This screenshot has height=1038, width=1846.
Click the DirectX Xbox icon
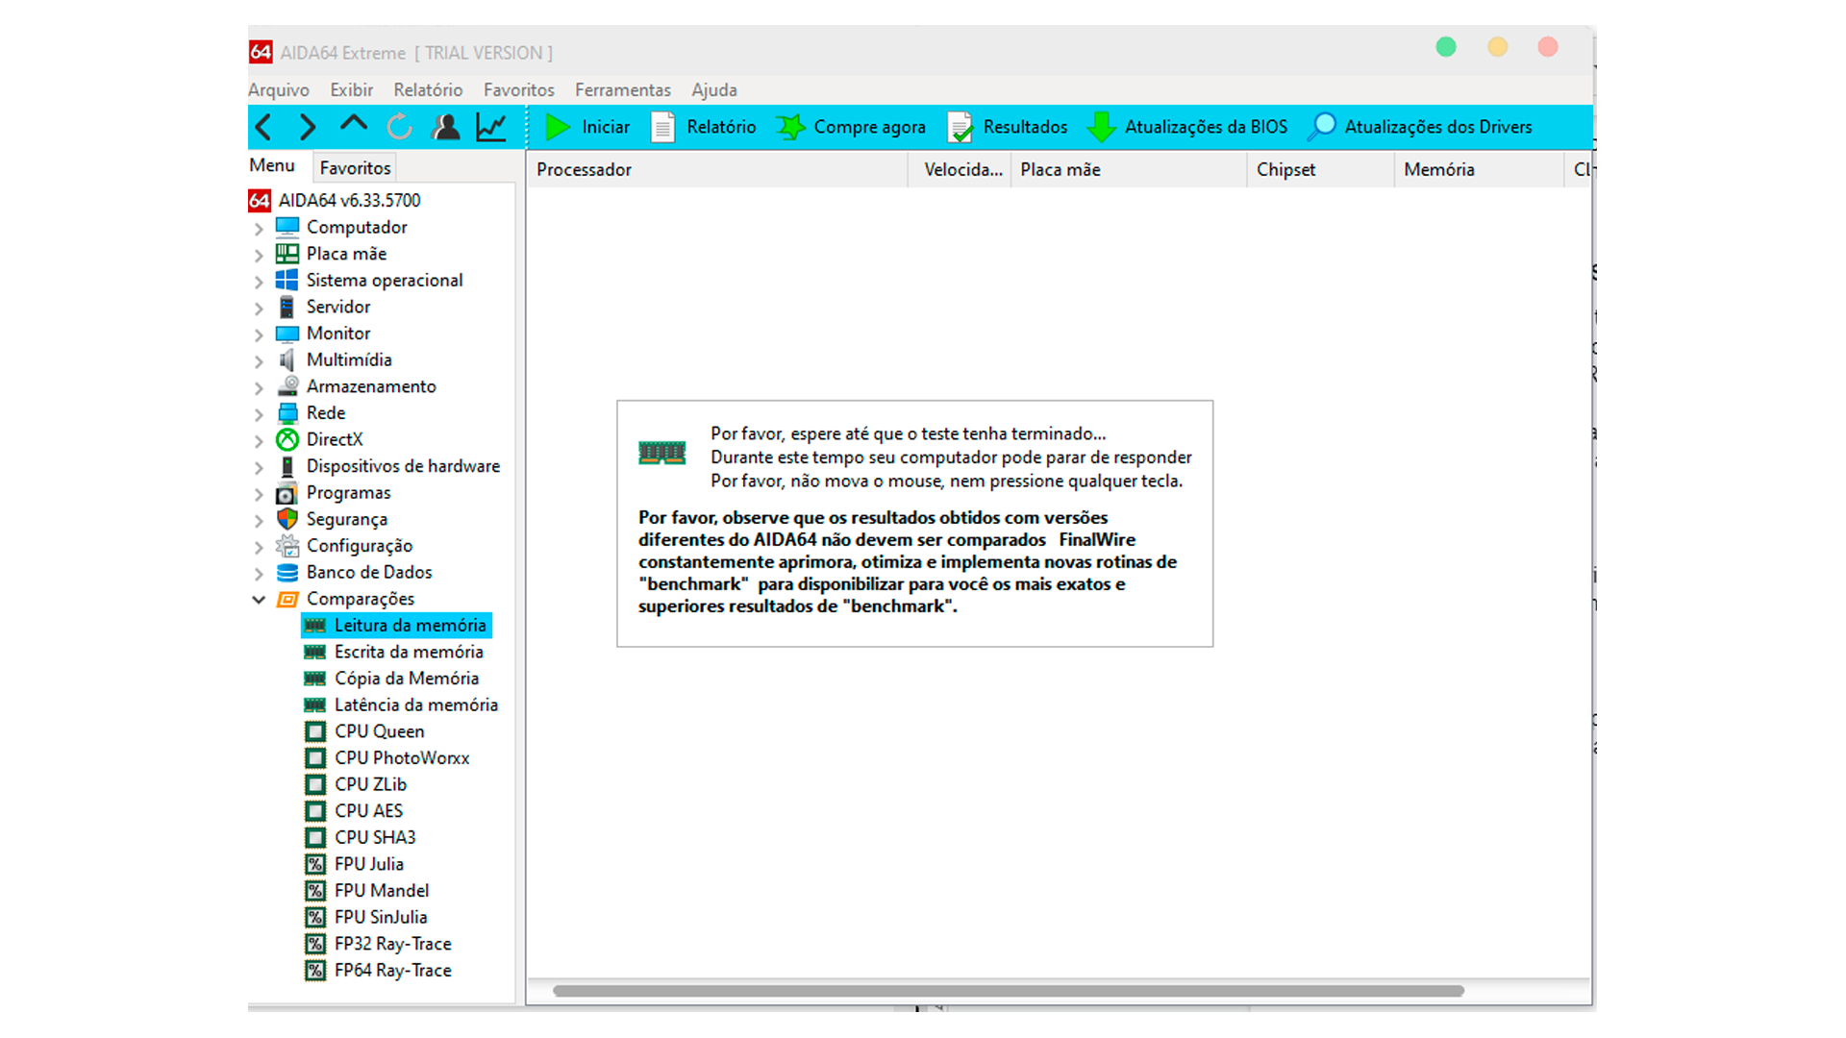287,439
